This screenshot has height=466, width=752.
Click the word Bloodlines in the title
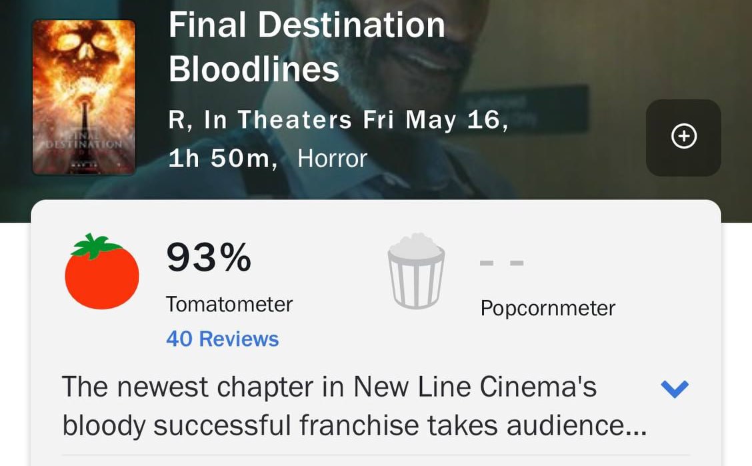[254, 69]
